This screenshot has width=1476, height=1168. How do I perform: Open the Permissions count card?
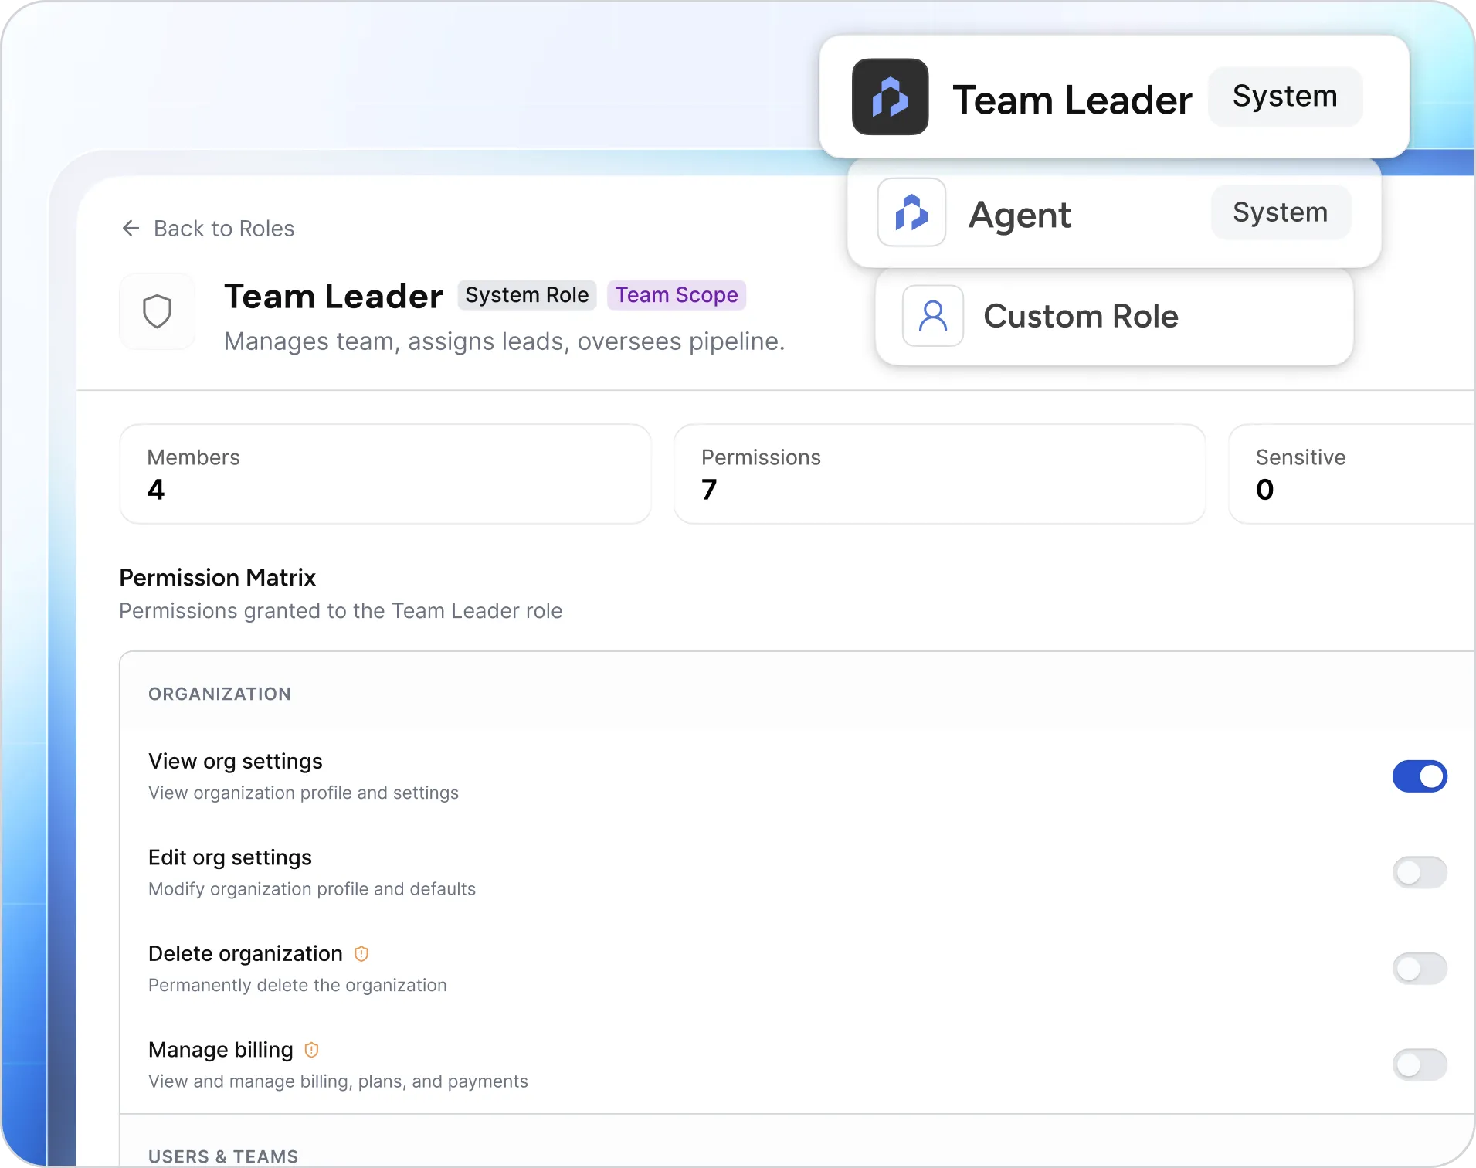tap(940, 474)
